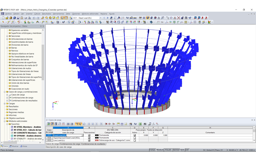
Task: Switch to Combinaciones de carga tab
Action: click(x=70, y=144)
